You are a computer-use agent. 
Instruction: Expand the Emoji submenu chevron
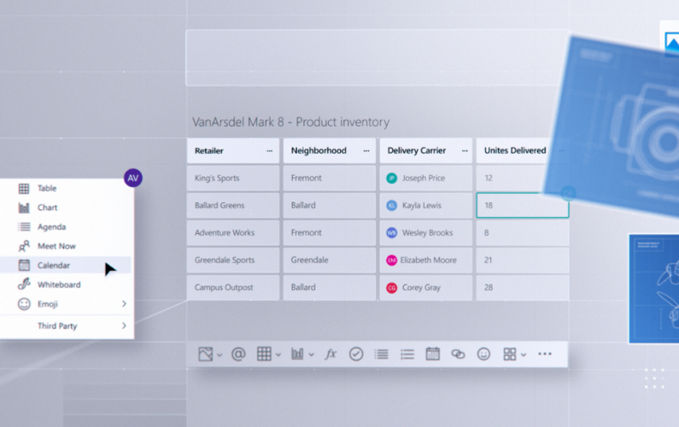pyautogui.click(x=125, y=304)
